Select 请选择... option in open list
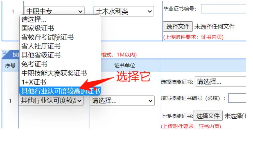 pyautogui.click(x=60, y=19)
